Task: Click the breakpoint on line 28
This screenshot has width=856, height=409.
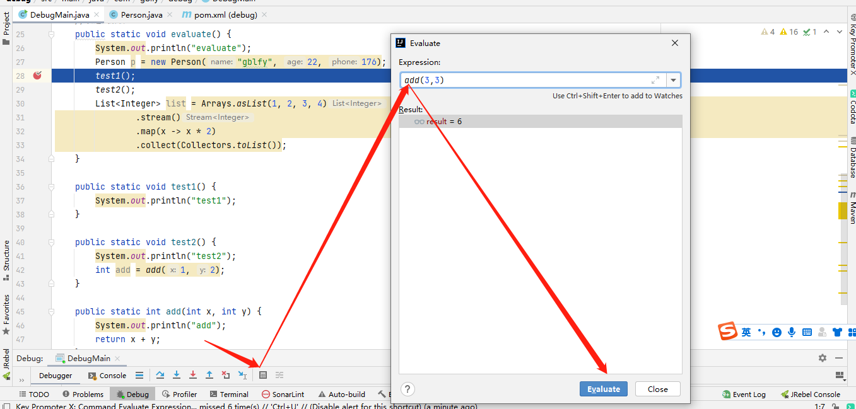Action: coord(37,76)
